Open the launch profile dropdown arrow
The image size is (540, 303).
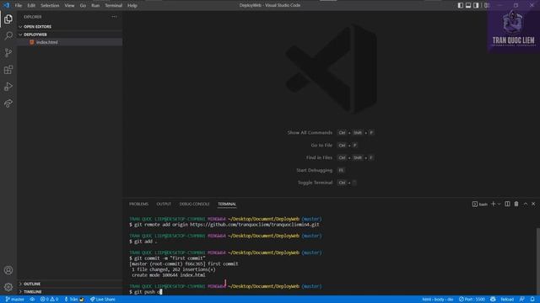499,204
